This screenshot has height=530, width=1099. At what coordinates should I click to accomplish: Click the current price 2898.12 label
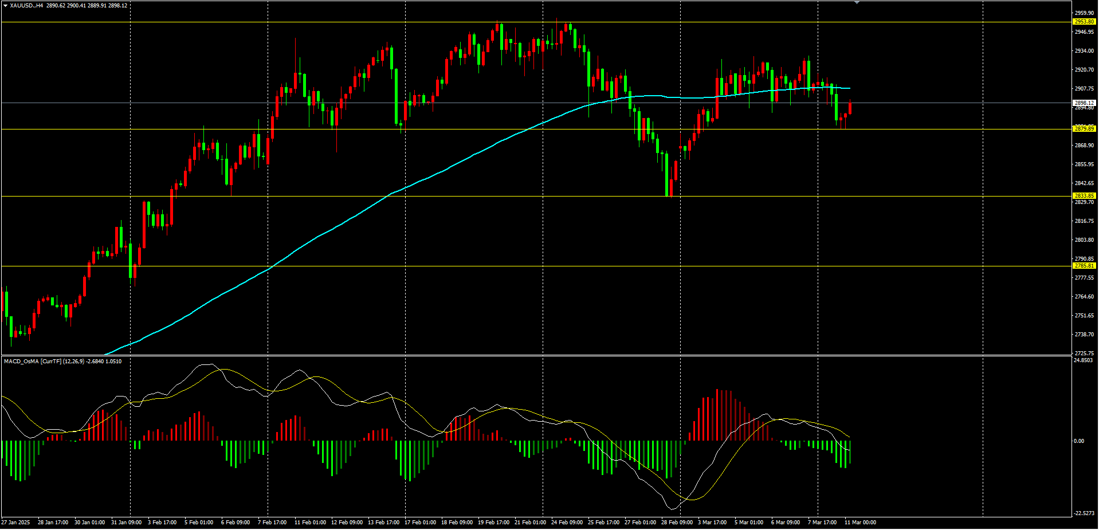click(x=1084, y=103)
